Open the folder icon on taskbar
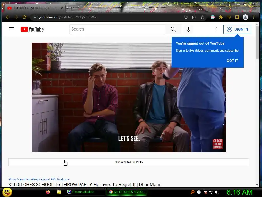This screenshot has width=262, height=197. click(x=59, y=192)
